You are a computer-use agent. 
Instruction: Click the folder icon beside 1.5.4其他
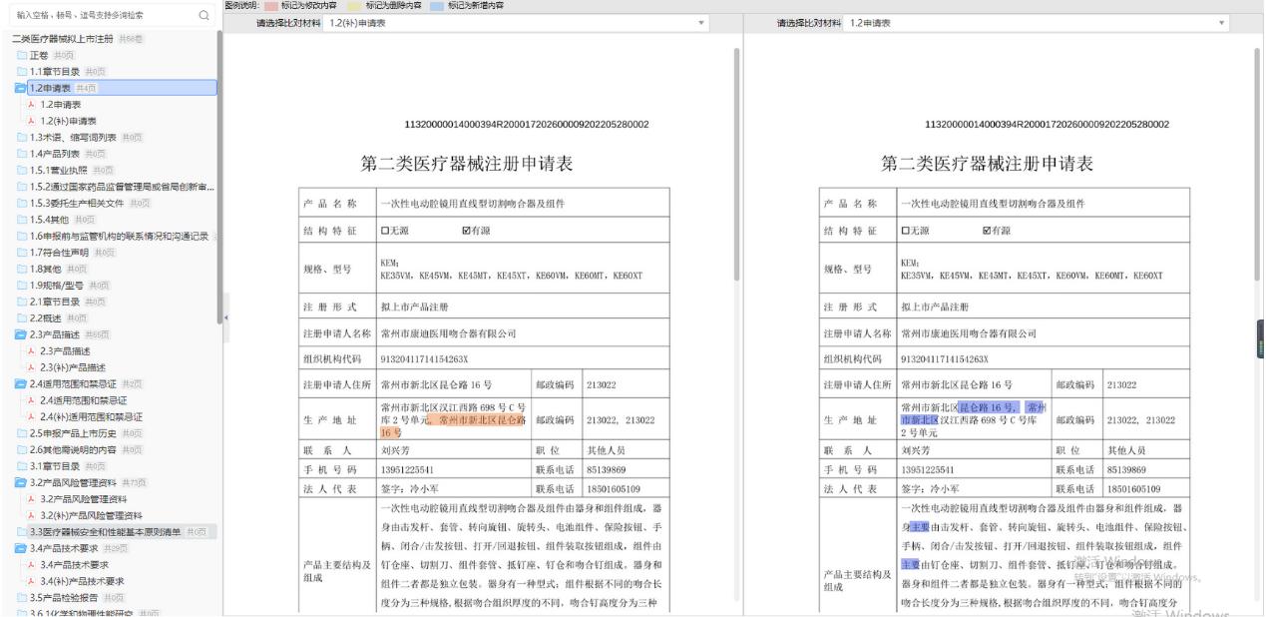(22, 219)
